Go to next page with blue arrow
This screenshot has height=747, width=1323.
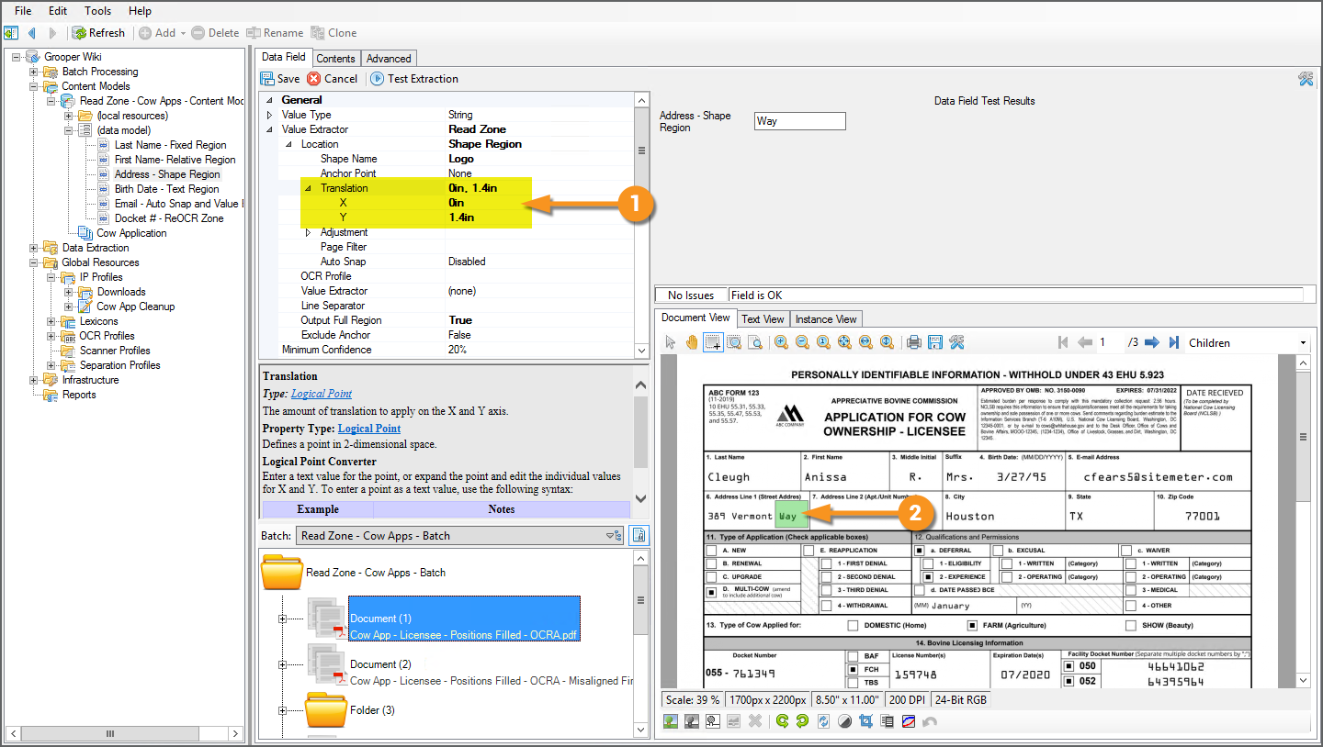[1153, 342]
